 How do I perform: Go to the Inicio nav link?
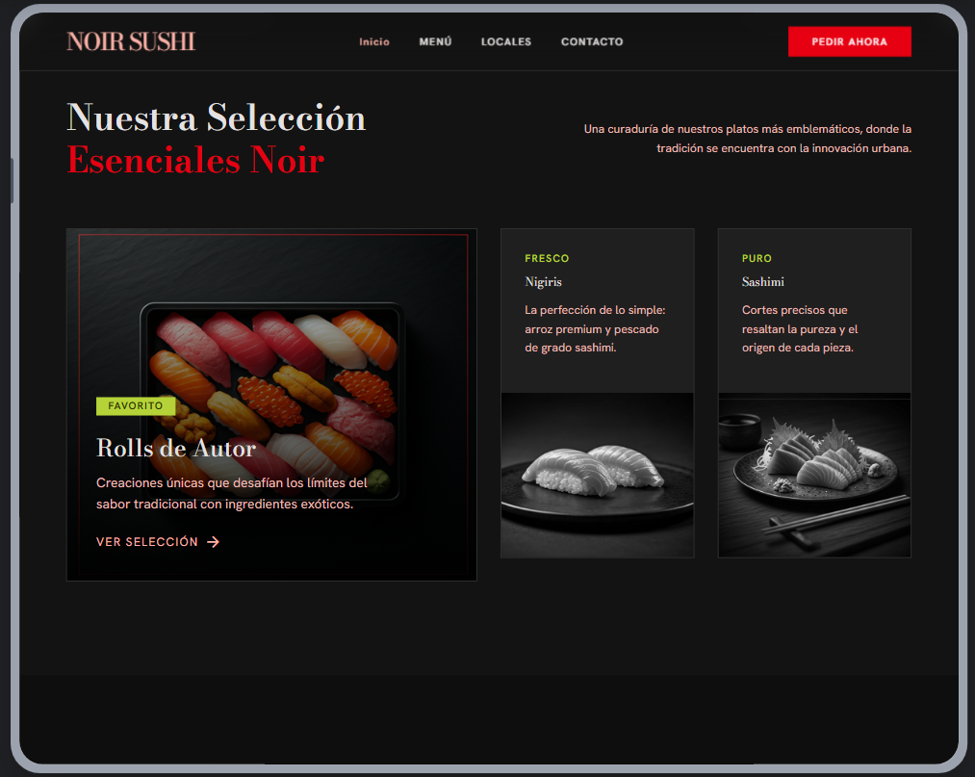[374, 41]
